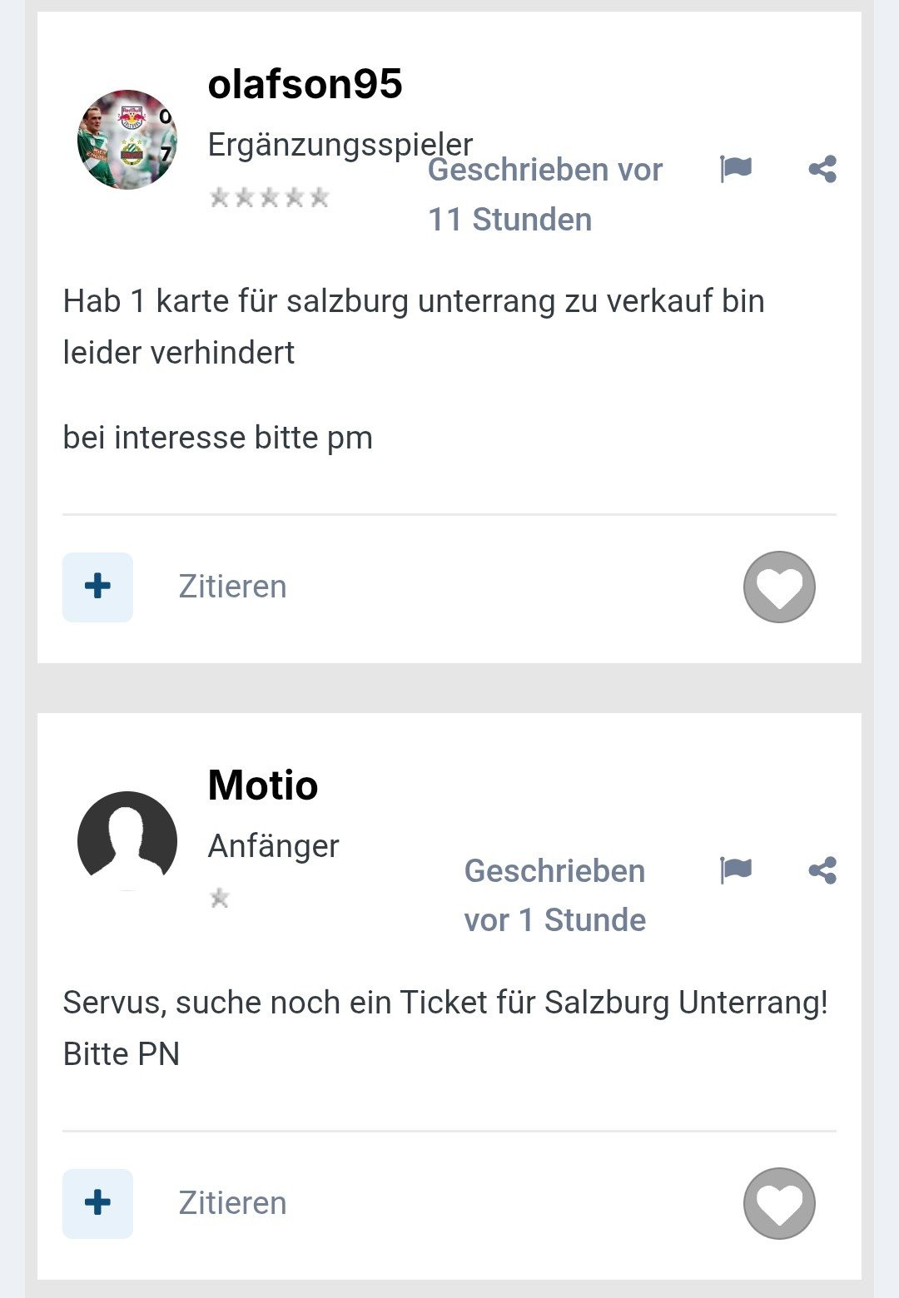Open the olafson95 username profile link
The height and width of the screenshot is (1298, 899).
point(305,84)
